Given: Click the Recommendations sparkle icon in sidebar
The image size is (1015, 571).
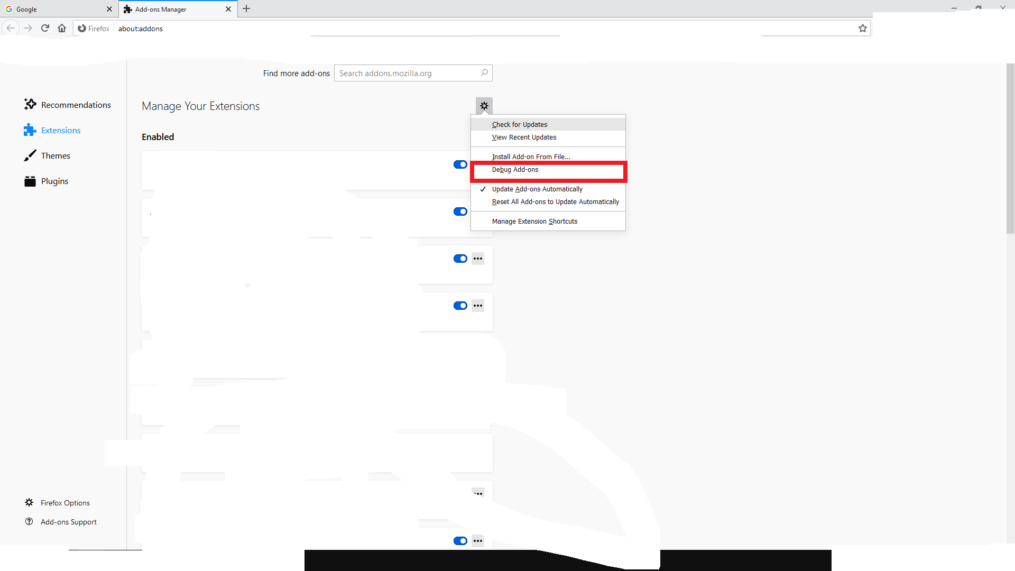Looking at the screenshot, I should [x=30, y=105].
